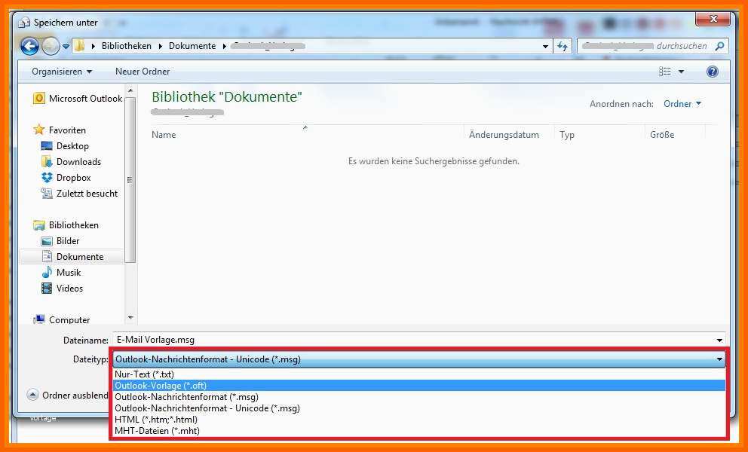748x452 pixels.
Task: Sort by the Größe column header
Action: coord(661,134)
